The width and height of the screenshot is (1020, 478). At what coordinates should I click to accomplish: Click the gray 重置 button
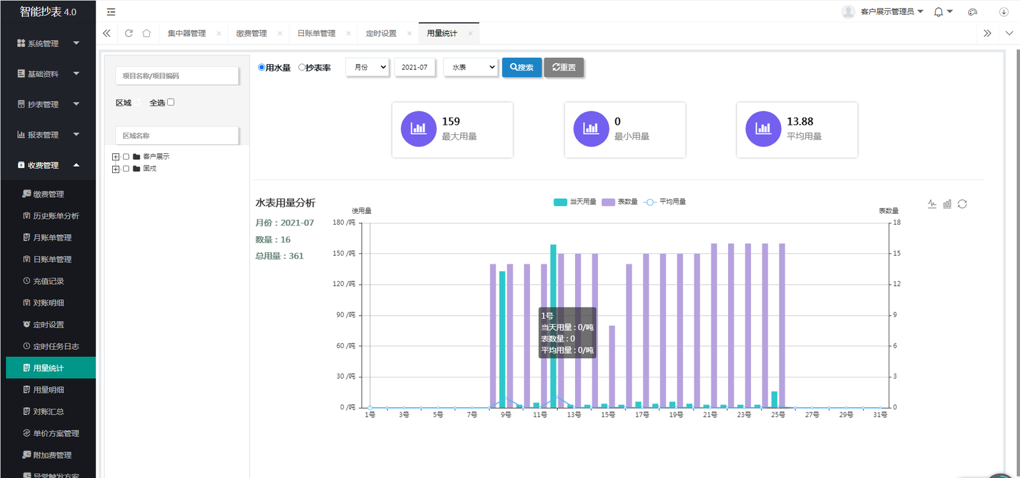(564, 67)
